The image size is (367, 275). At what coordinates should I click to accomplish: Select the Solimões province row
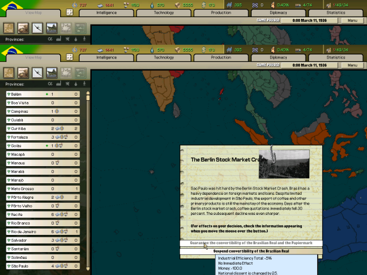(43, 257)
